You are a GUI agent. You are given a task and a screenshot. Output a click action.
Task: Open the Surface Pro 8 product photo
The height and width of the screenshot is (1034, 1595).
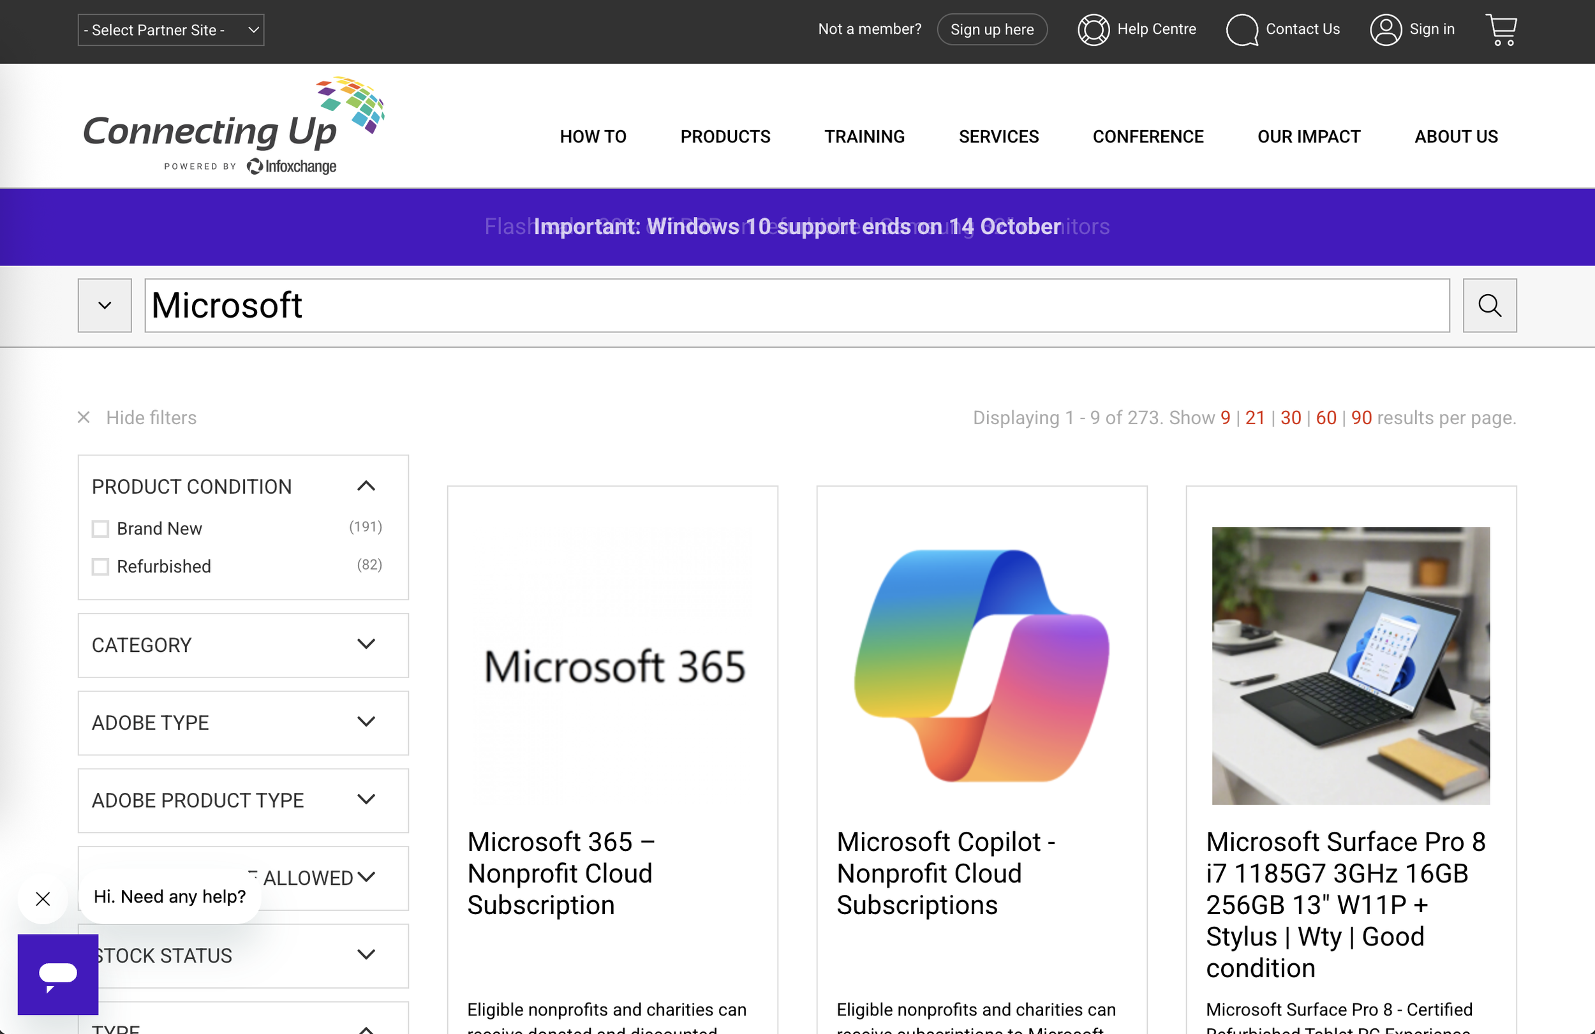click(x=1351, y=666)
